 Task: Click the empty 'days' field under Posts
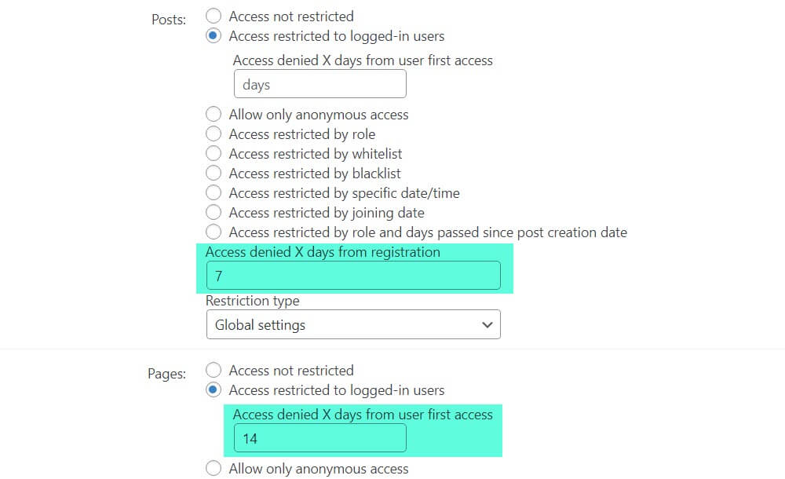(319, 85)
